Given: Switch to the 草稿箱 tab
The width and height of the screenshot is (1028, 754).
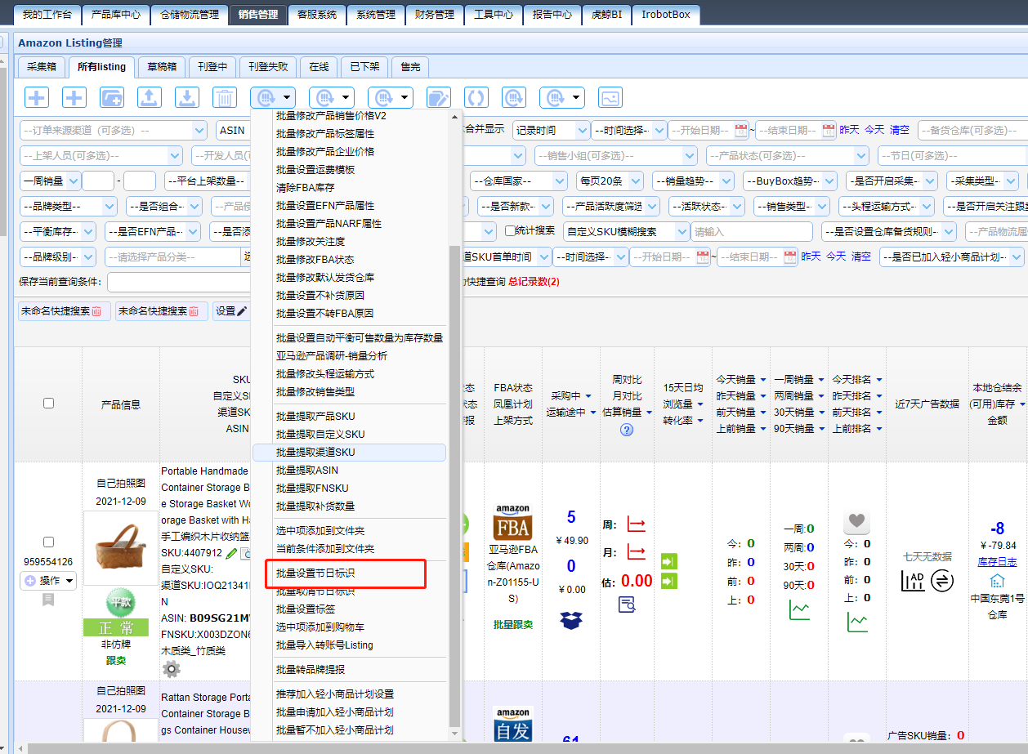Looking at the screenshot, I should [x=161, y=67].
